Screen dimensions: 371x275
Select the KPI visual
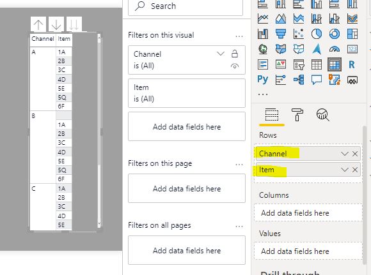tap(281, 64)
